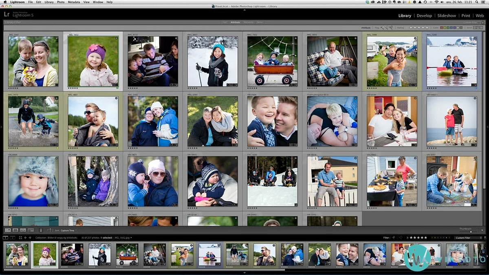Click filmstrip filter rejected flag icon
This screenshot has height=275, width=489.
pos(401,238)
